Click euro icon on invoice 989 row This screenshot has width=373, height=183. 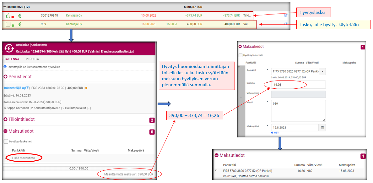pyautogui.click(x=20, y=24)
